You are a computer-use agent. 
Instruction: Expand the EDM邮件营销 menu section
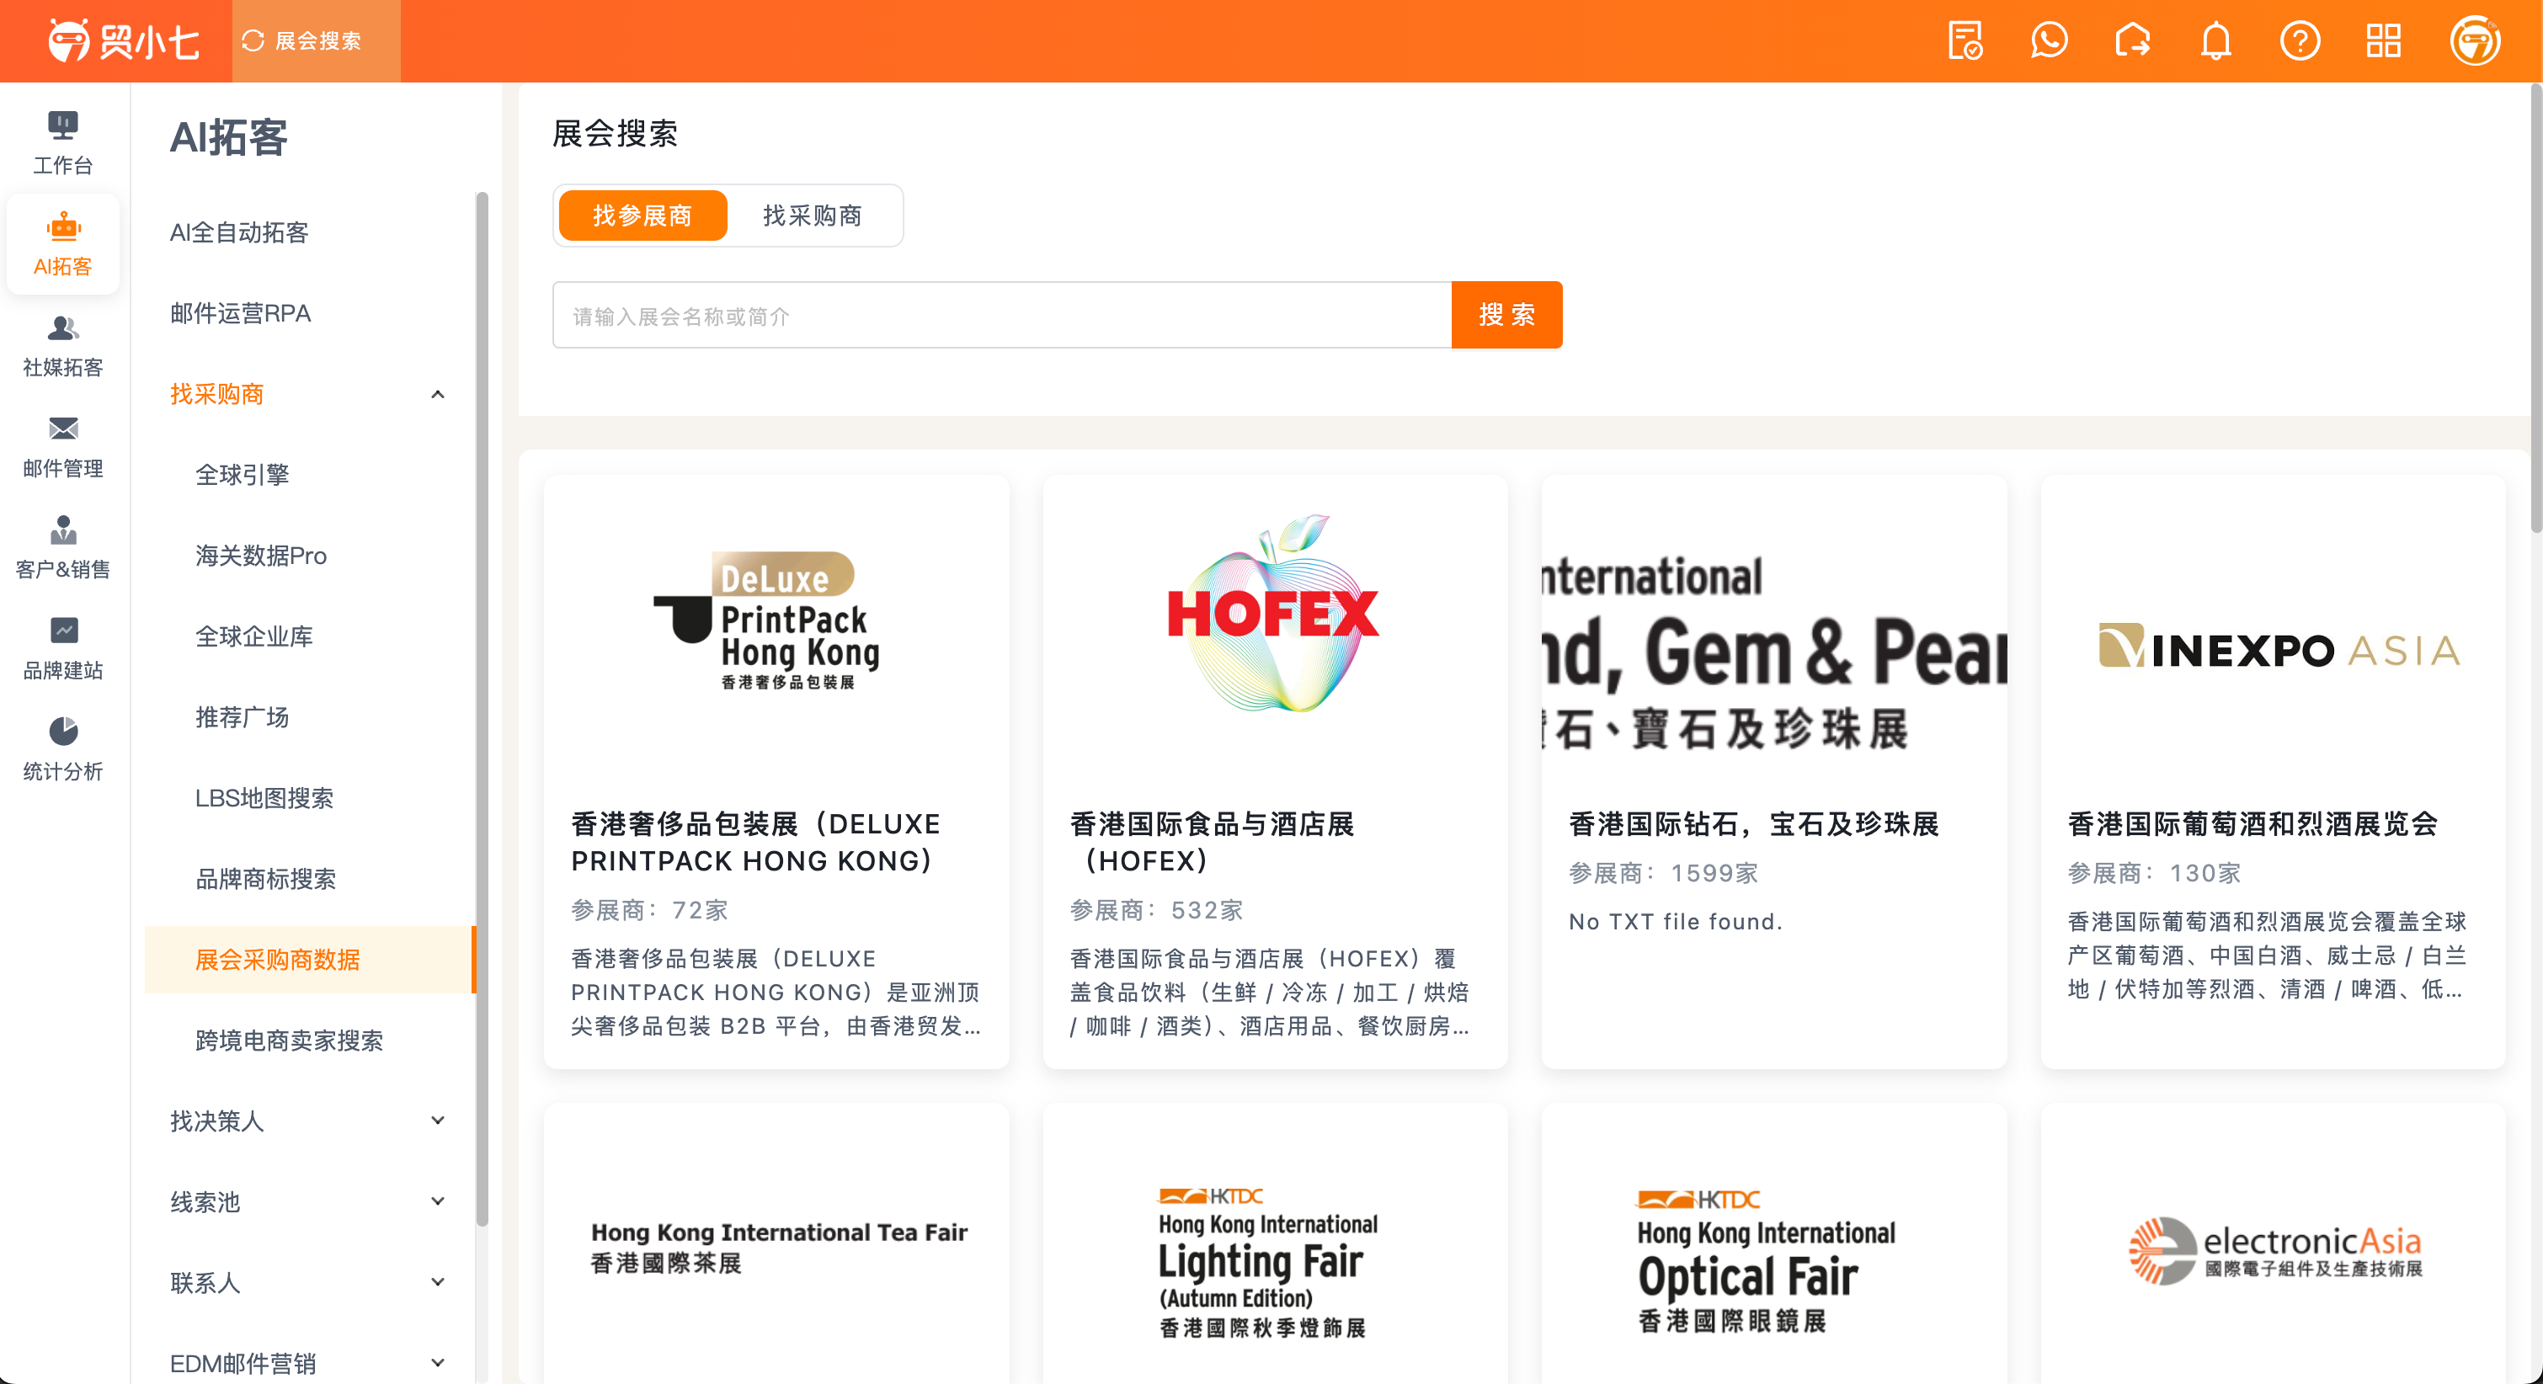[437, 1363]
